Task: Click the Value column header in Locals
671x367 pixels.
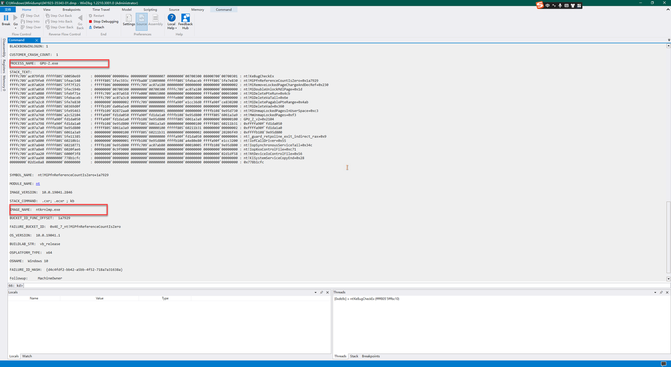Action: (x=100, y=298)
